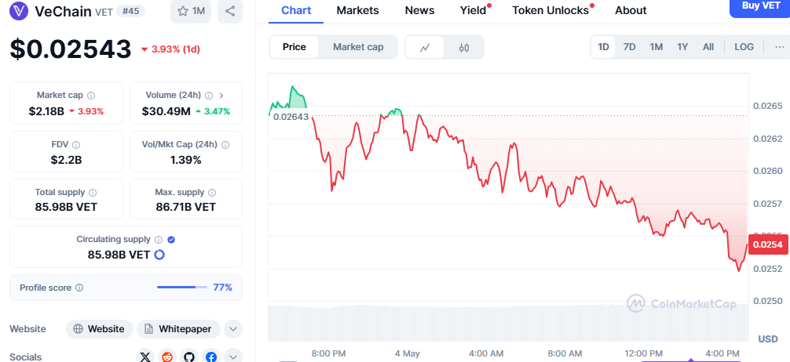Enable LOG scale on the chart

[744, 47]
